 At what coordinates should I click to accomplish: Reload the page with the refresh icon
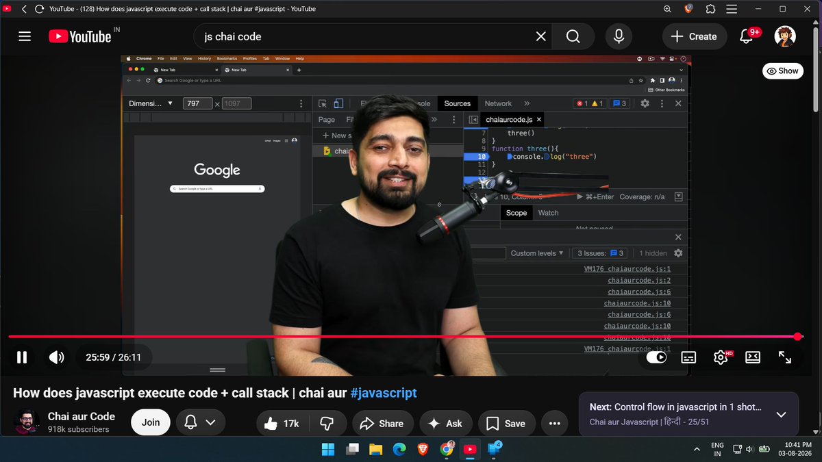[38, 9]
